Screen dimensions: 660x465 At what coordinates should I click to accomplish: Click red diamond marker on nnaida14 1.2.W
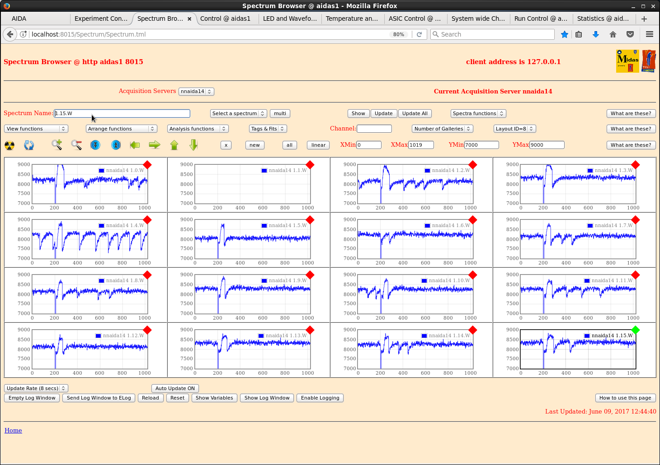pos(473,165)
